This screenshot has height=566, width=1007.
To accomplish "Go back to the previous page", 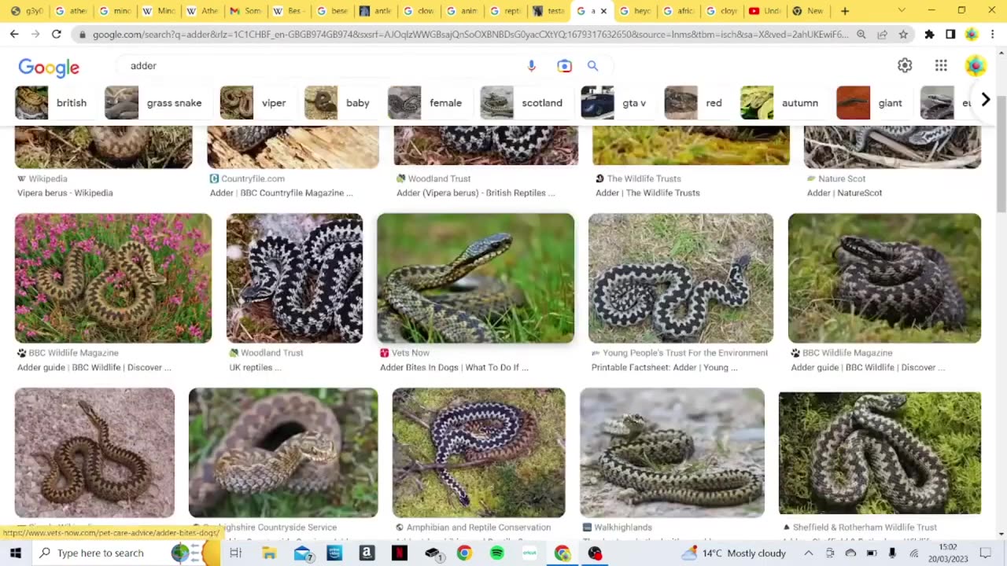I will (14, 35).
